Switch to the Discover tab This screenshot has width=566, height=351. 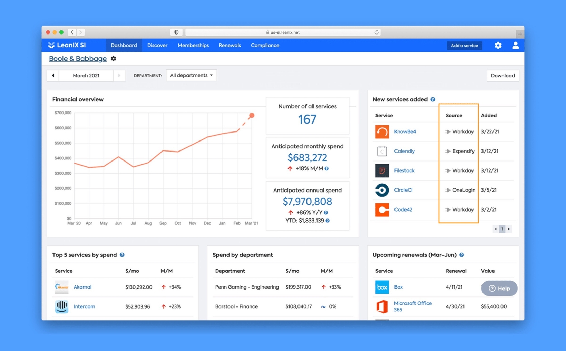point(157,45)
